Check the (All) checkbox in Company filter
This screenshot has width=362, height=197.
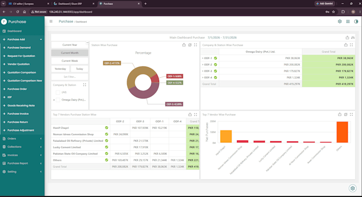click(58, 93)
